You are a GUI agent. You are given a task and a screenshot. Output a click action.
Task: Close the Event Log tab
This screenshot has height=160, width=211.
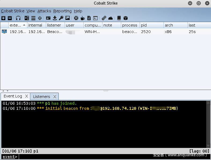tap(27, 96)
